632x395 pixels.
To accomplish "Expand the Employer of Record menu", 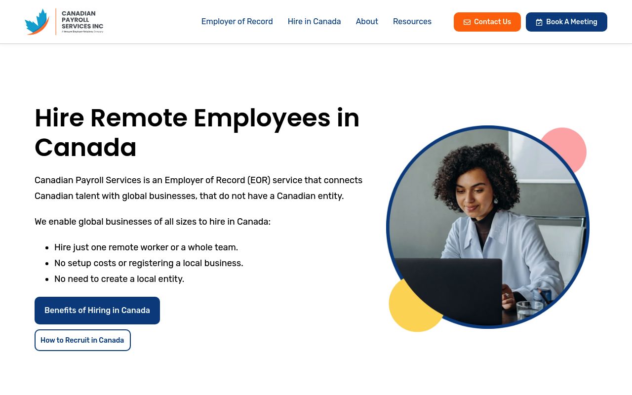I will tap(237, 22).
